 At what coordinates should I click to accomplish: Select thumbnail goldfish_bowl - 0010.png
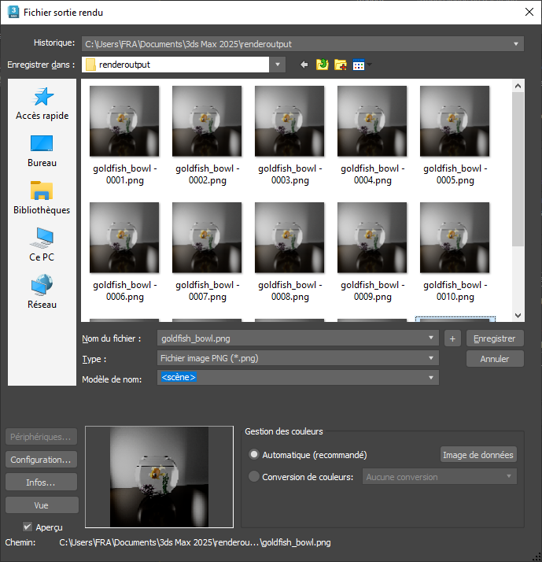[x=455, y=238]
